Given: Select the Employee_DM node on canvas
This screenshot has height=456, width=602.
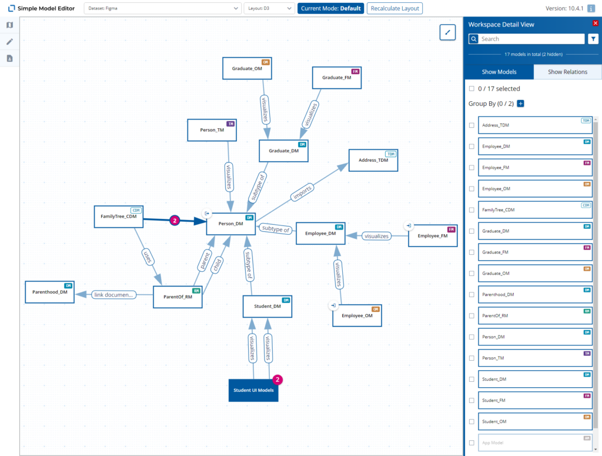Looking at the screenshot, I should click(320, 233).
